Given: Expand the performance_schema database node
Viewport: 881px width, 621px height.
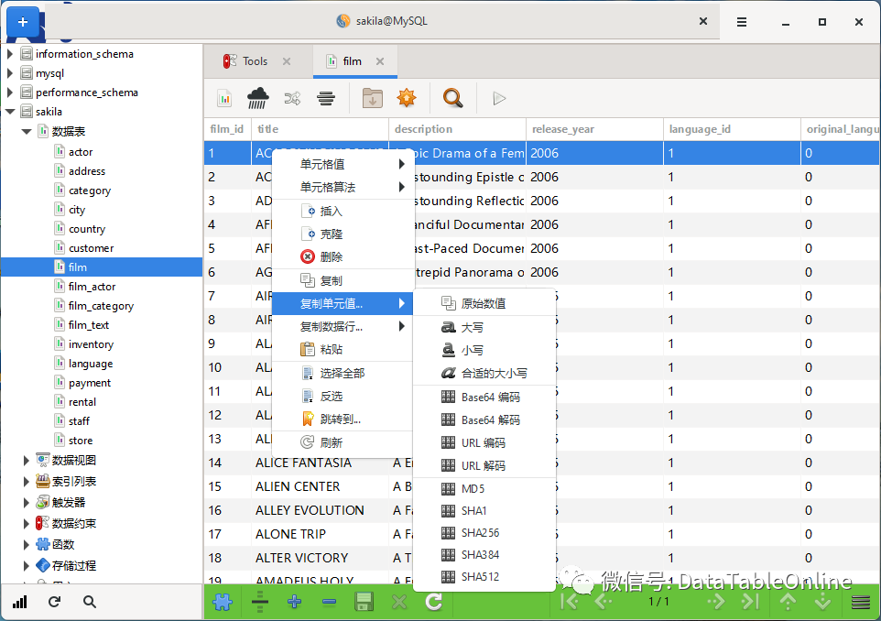Looking at the screenshot, I should [x=9, y=93].
